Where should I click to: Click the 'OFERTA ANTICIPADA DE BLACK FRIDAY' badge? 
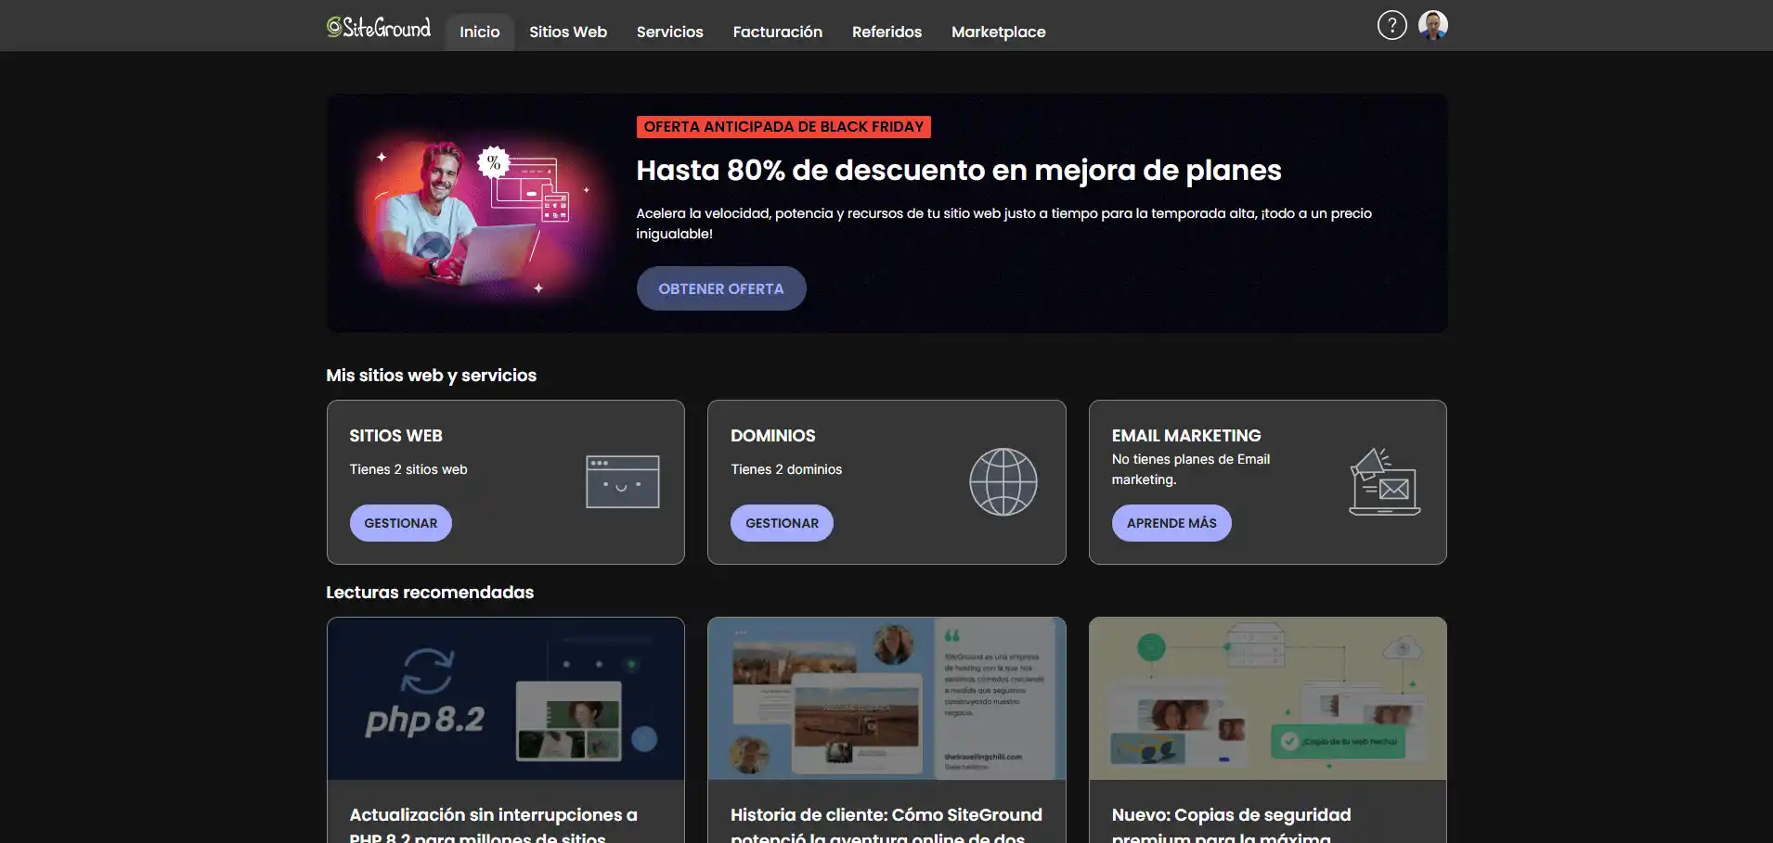tap(783, 127)
